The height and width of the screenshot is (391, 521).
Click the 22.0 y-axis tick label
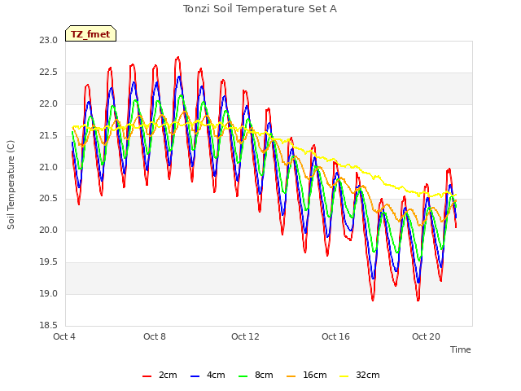pos(48,103)
